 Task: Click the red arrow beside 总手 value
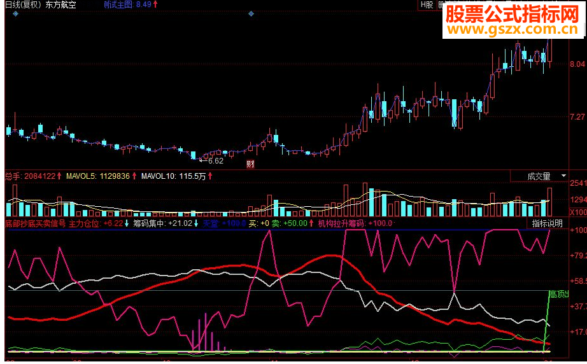(x=59, y=176)
